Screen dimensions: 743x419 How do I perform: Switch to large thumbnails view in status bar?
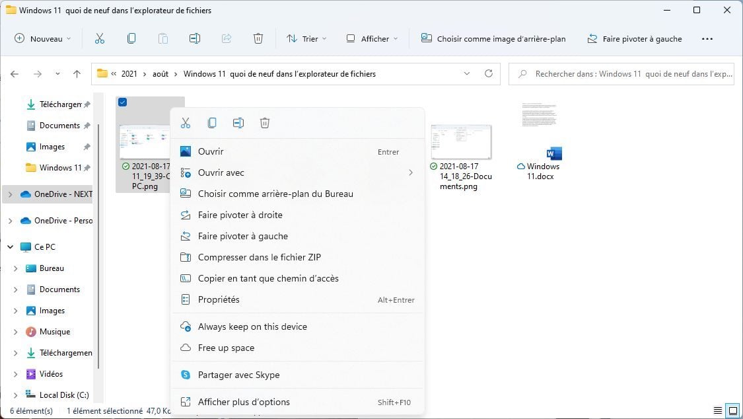[733, 410]
